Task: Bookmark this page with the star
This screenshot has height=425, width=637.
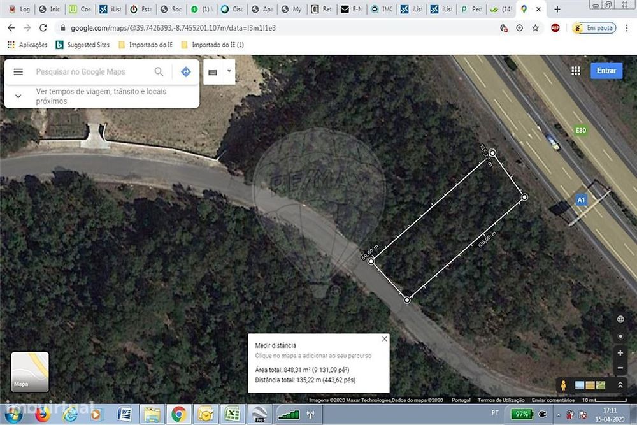Action: pyautogui.click(x=536, y=28)
